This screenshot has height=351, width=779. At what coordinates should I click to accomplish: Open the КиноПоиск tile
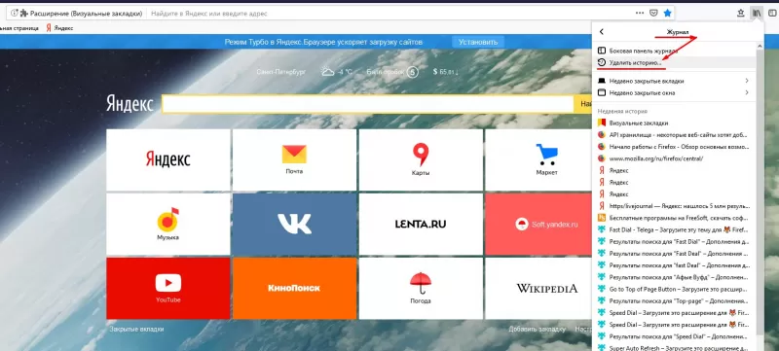coord(294,288)
